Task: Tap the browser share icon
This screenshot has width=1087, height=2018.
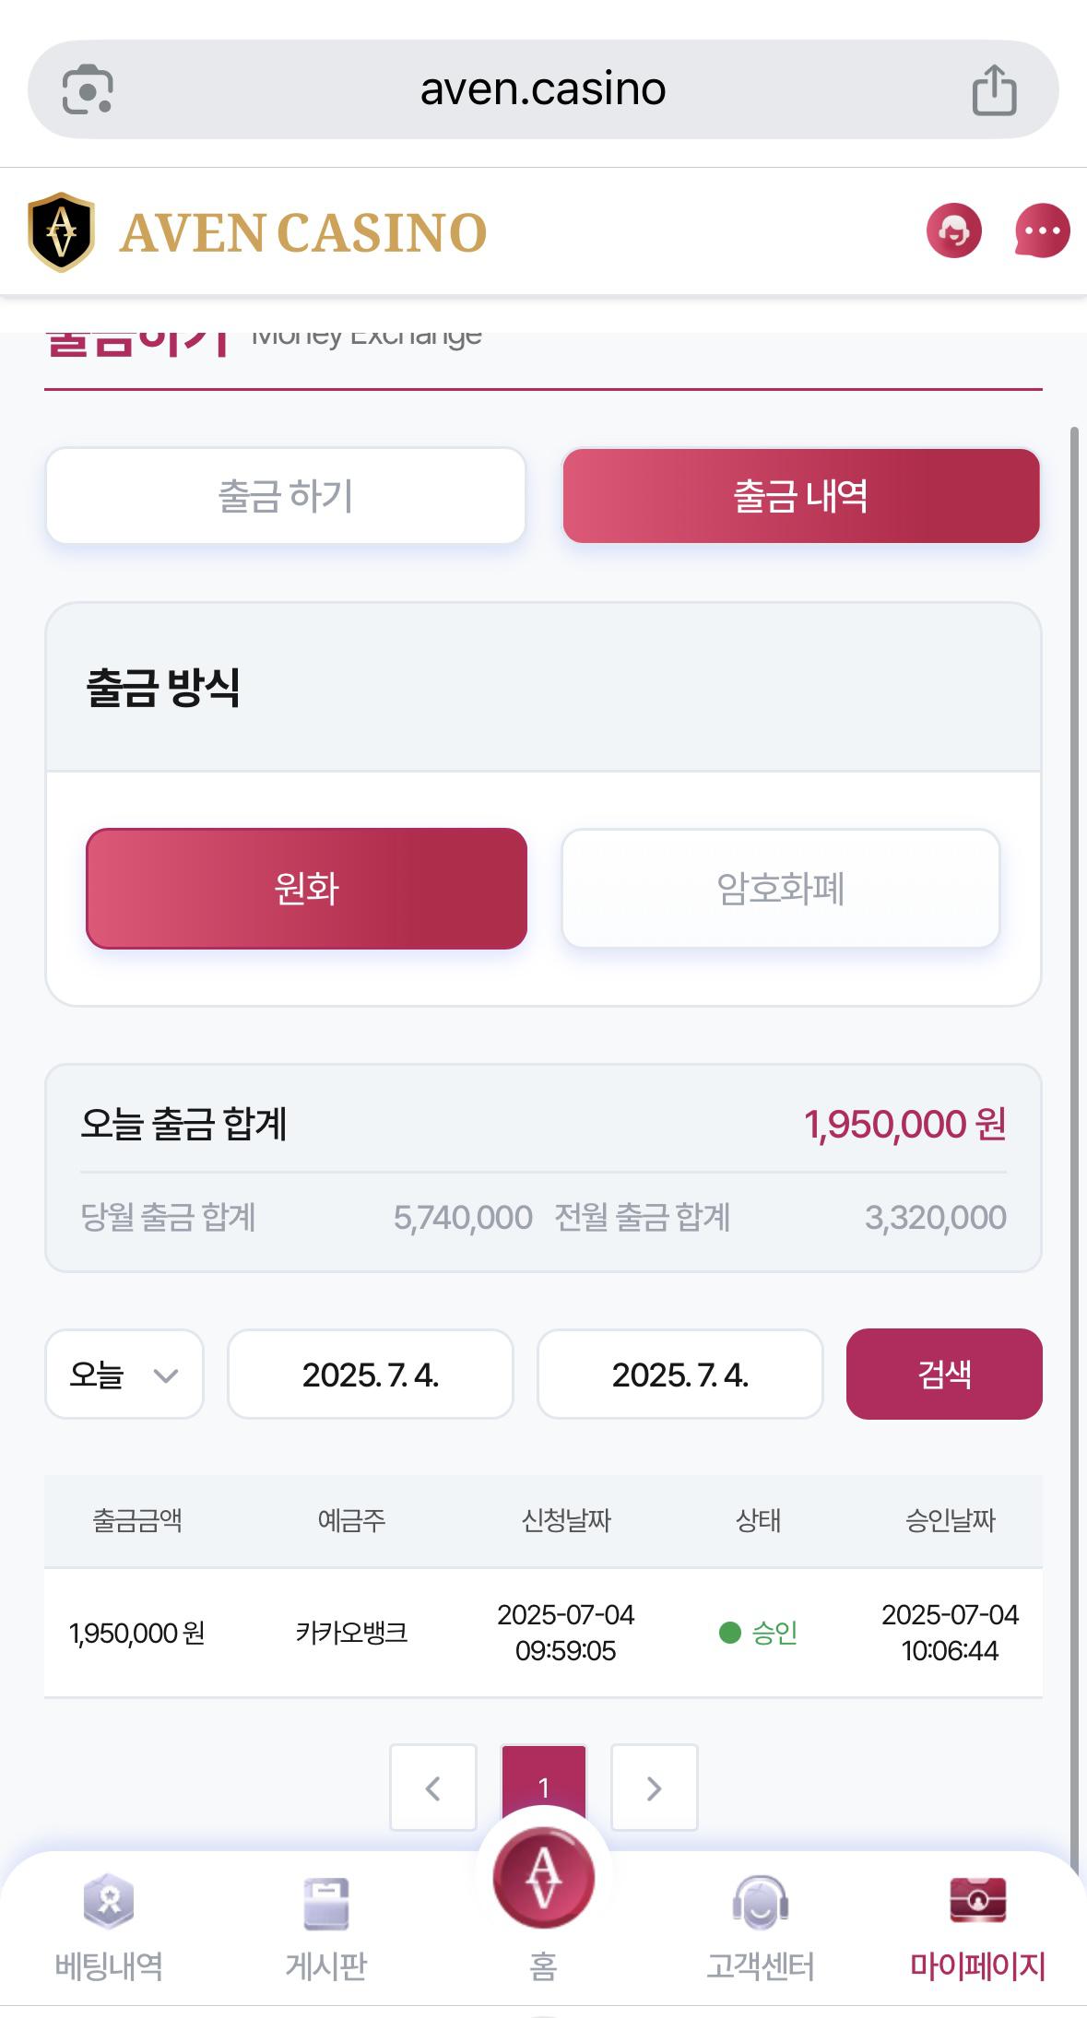Action: pyautogui.click(x=994, y=89)
